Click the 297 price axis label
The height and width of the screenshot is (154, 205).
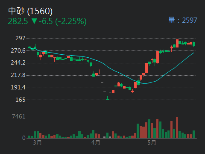(20, 38)
